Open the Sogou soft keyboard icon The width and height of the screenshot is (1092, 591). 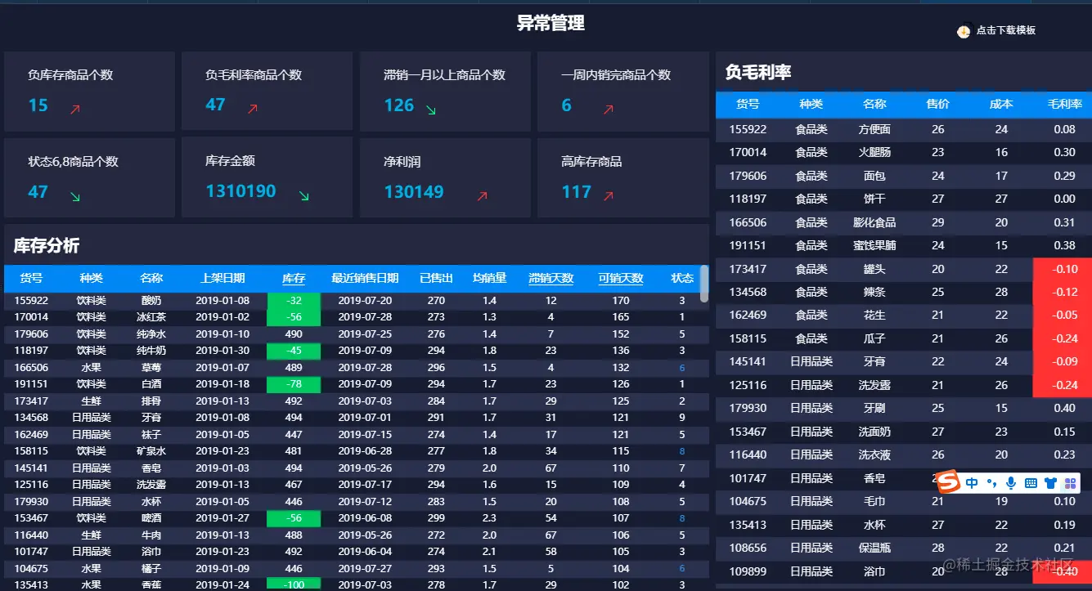point(1031,483)
